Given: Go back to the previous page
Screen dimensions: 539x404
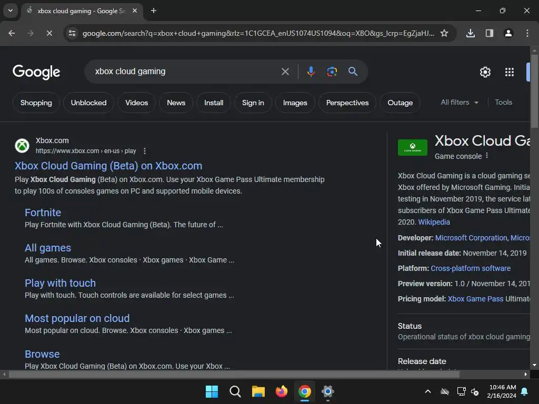Looking at the screenshot, I should pyautogui.click(x=12, y=33).
